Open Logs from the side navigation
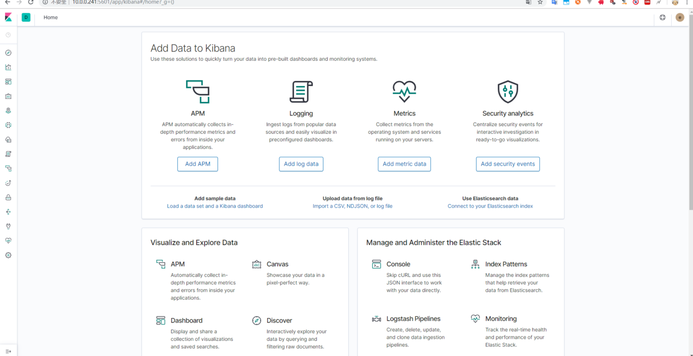The height and width of the screenshot is (356, 693). pos(8,154)
